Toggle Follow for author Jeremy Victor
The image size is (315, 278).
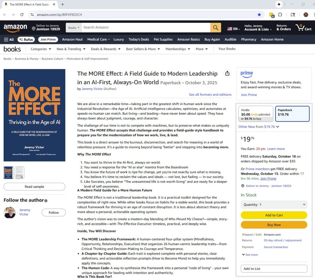(x=54, y=212)
